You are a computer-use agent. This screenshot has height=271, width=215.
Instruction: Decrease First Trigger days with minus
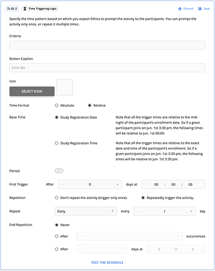62,184
